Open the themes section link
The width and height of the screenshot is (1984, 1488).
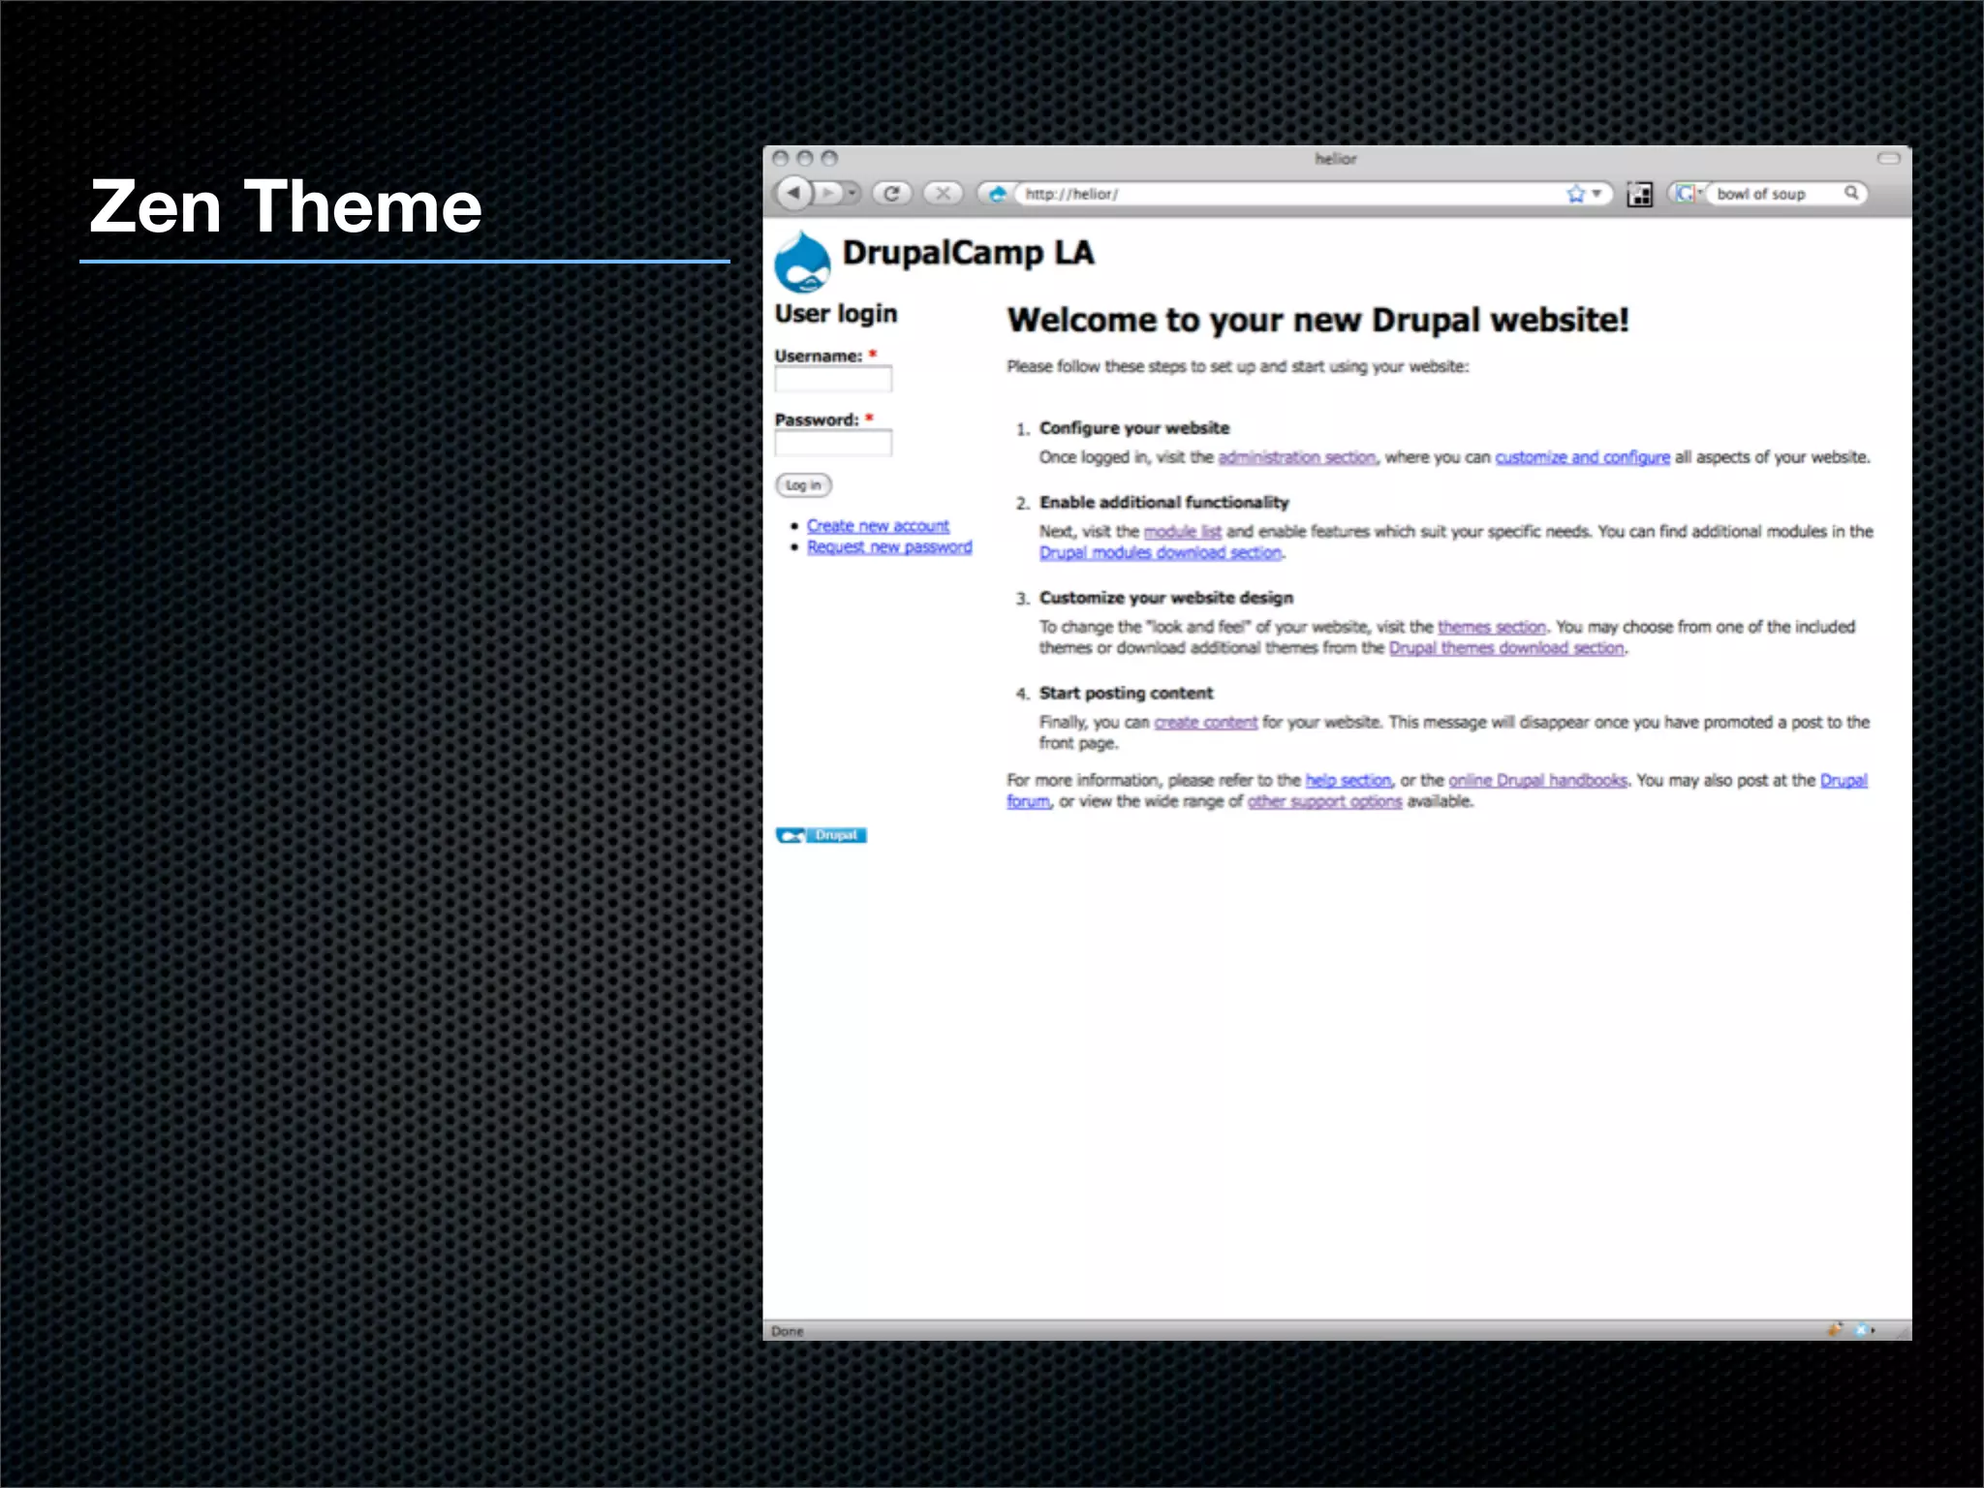1492,627
